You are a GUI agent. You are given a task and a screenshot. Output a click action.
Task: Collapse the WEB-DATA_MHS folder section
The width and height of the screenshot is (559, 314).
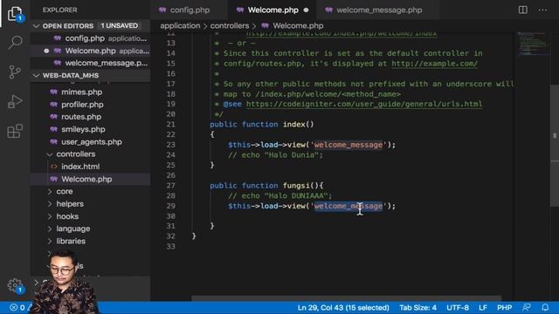37,76
